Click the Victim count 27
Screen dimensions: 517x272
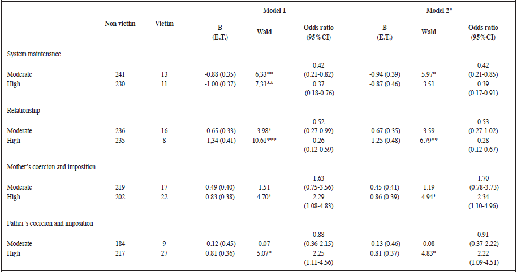click(164, 253)
